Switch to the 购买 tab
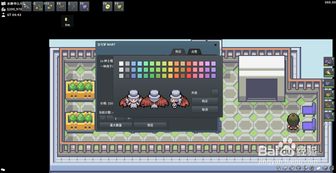 tap(178, 52)
